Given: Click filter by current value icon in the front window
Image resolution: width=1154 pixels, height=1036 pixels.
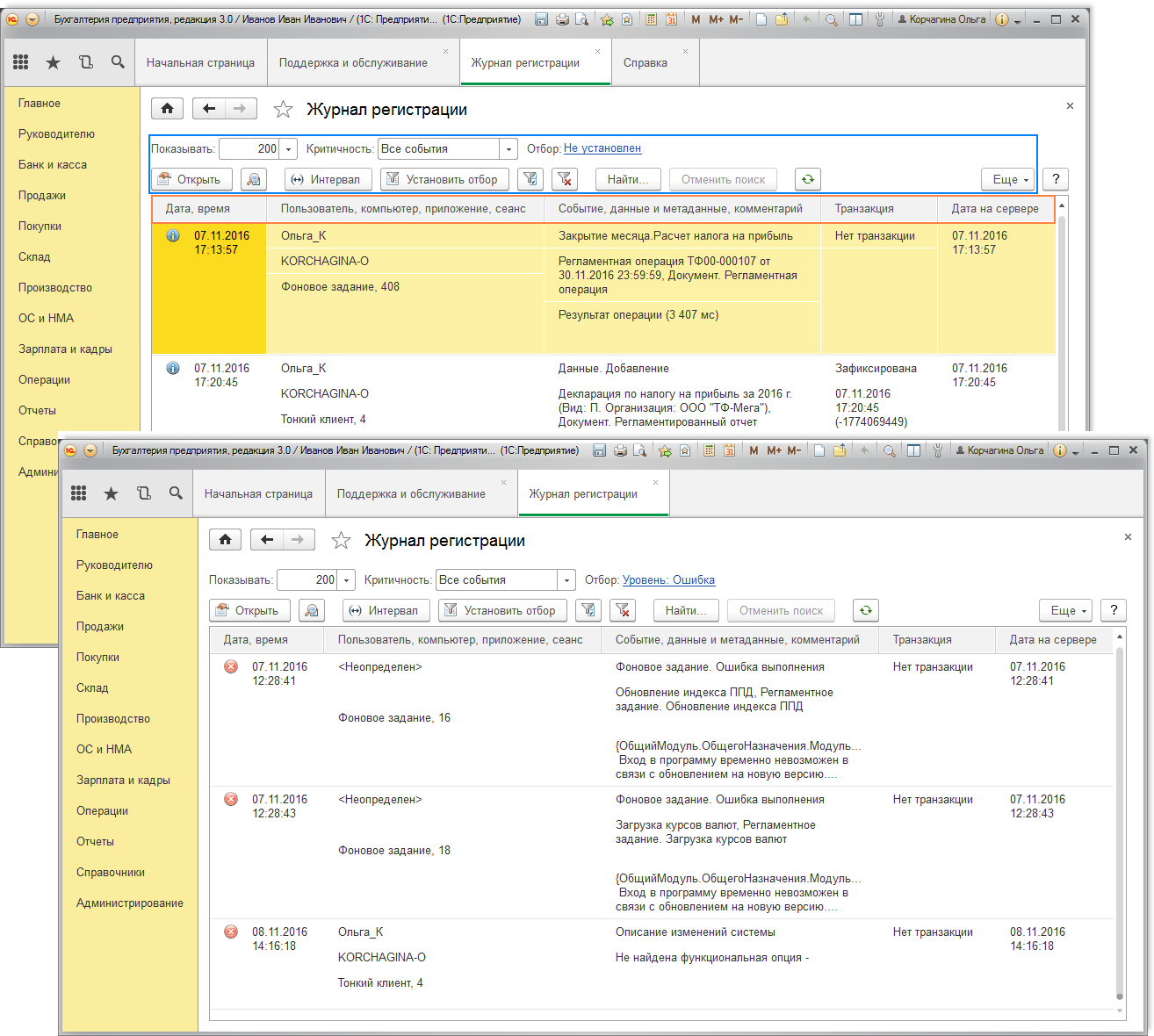Looking at the screenshot, I should [x=588, y=610].
